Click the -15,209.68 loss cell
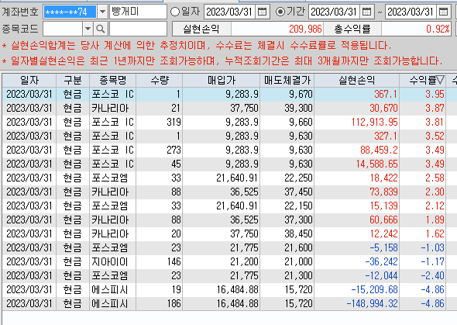 (357, 290)
